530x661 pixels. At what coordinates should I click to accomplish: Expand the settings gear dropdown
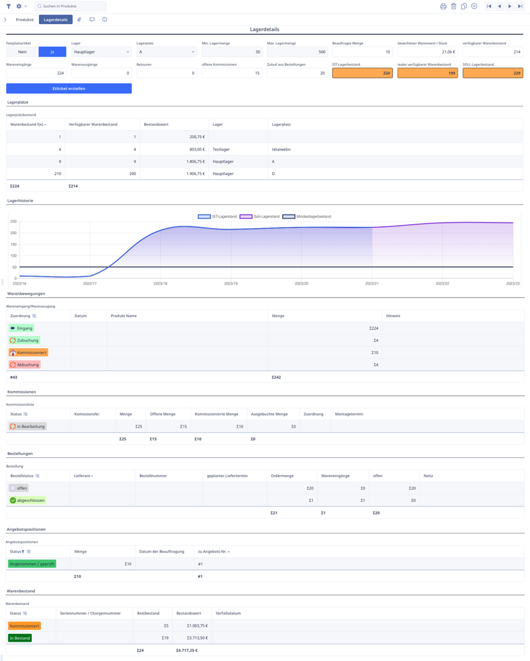(21, 6)
